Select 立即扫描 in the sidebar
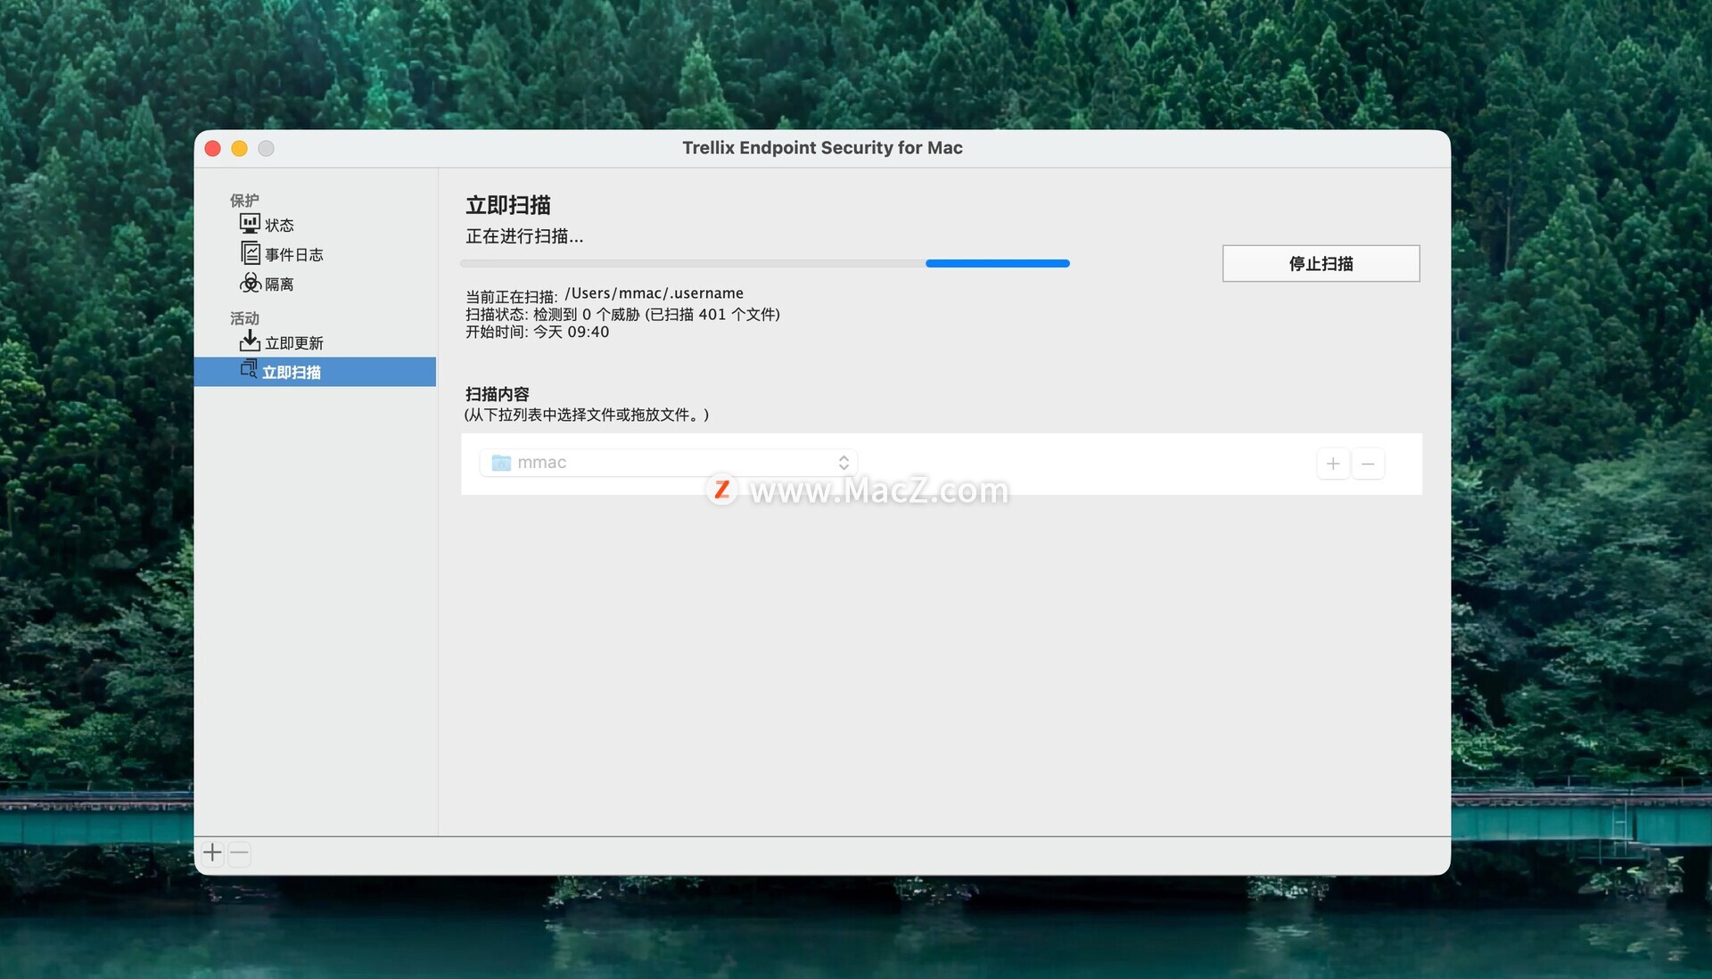Screen dimensions: 1712x979 315,372
